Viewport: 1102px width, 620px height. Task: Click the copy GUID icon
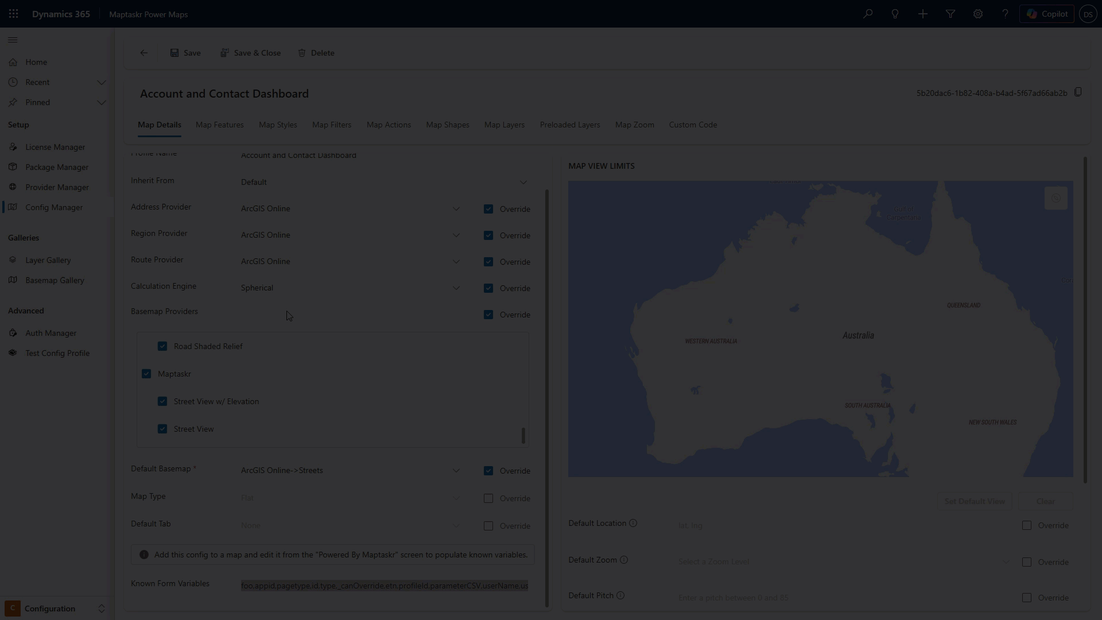click(1078, 92)
